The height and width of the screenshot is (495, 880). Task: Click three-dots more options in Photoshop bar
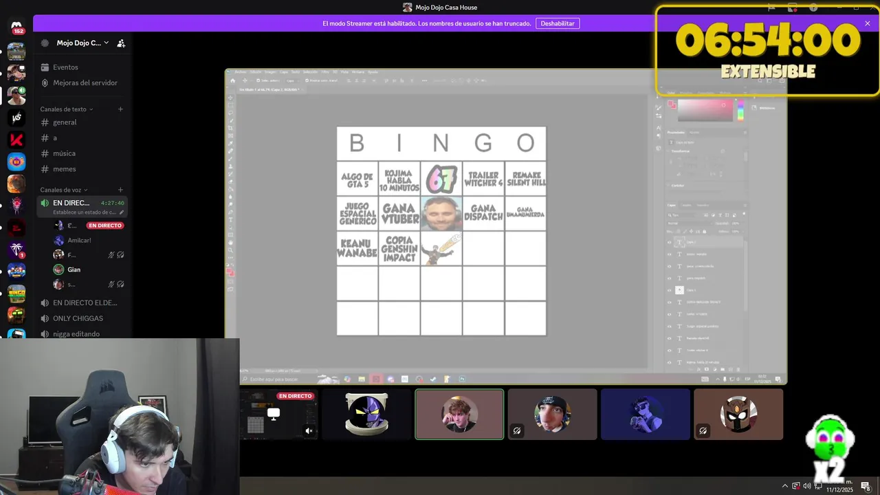tap(424, 80)
